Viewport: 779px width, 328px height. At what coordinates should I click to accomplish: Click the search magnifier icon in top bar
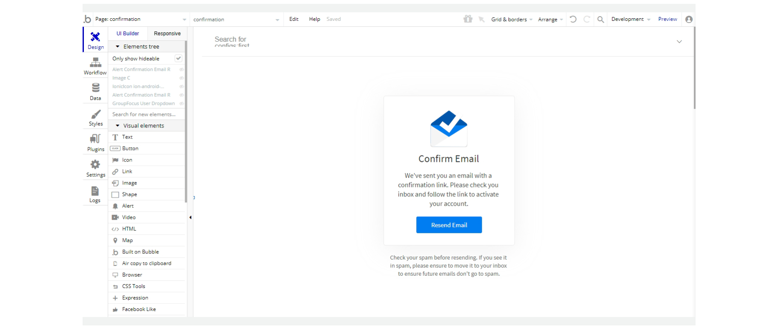(x=600, y=19)
